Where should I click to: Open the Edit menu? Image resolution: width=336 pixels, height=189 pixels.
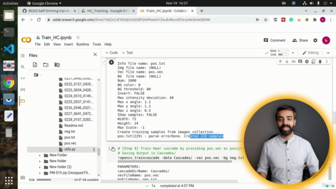point(47,44)
